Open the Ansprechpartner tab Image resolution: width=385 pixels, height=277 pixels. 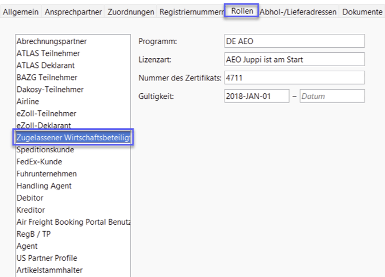(73, 11)
